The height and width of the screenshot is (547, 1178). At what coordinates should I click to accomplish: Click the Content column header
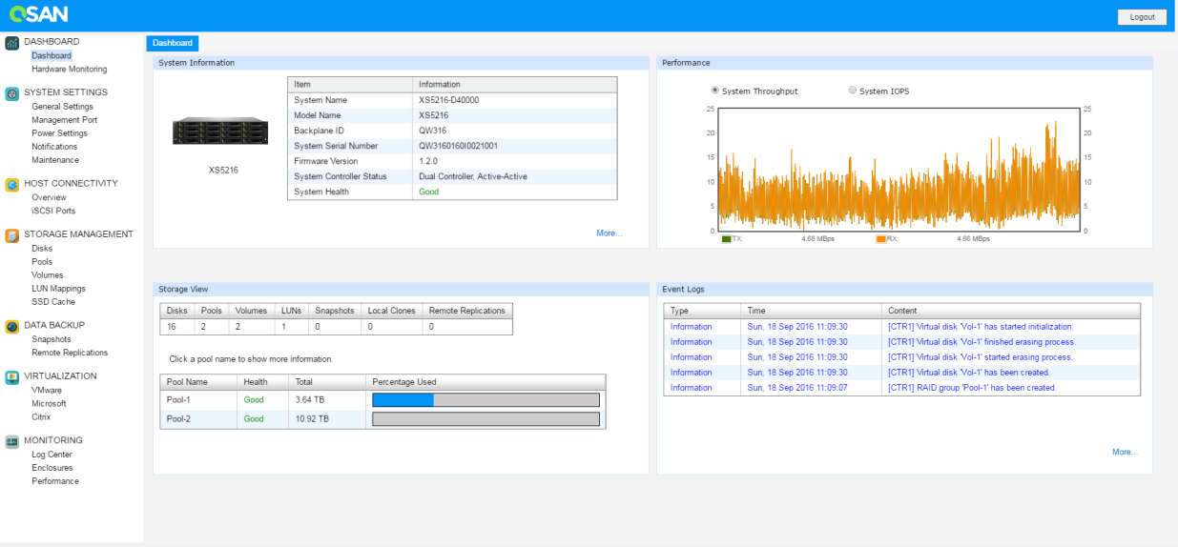click(1011, 311)
